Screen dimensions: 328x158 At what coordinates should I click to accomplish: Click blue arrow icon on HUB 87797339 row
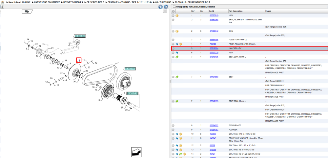177,53
